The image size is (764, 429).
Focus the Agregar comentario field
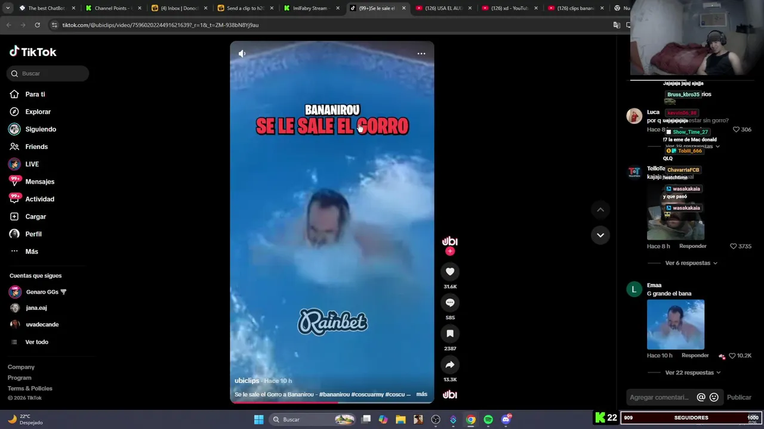(x=660, y=397)
